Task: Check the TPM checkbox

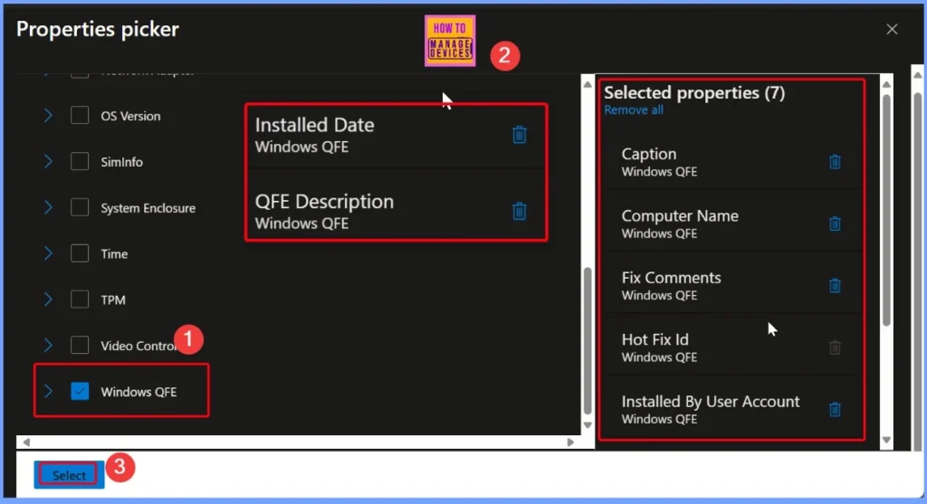Action: point(80,300)
